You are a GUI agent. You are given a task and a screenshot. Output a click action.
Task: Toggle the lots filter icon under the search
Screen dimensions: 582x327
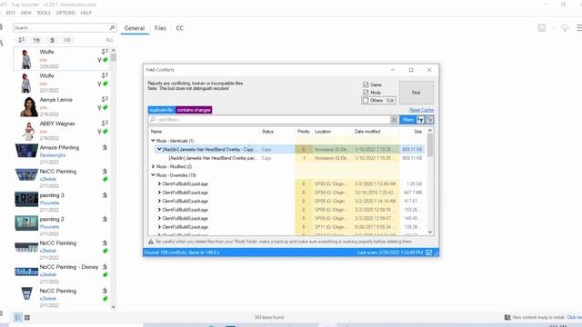36,40
